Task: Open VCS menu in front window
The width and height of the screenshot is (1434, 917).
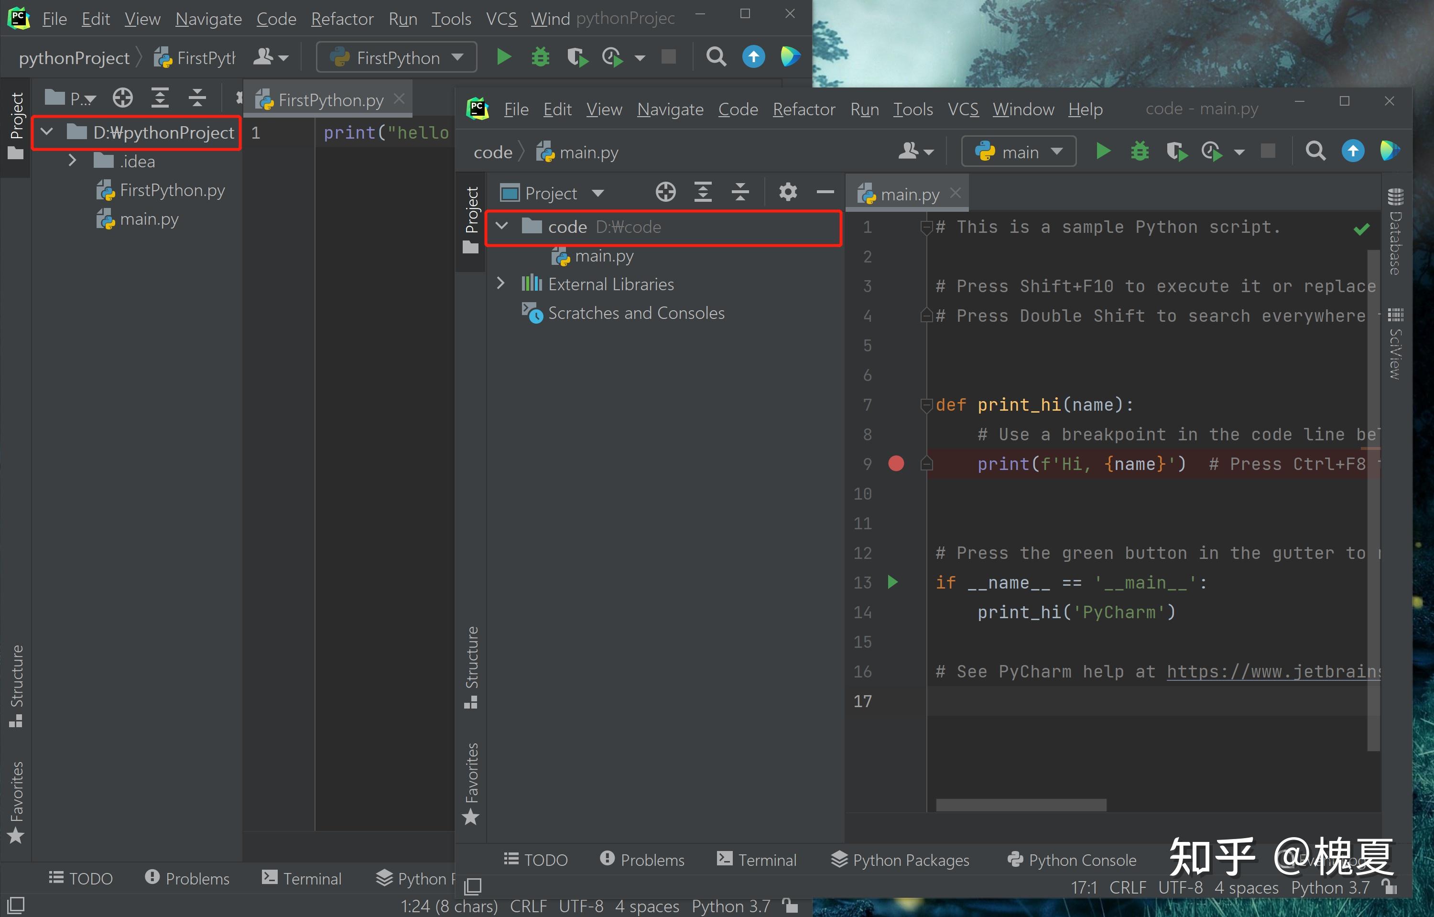Action: pyautogui.click(x=963, y=109)
